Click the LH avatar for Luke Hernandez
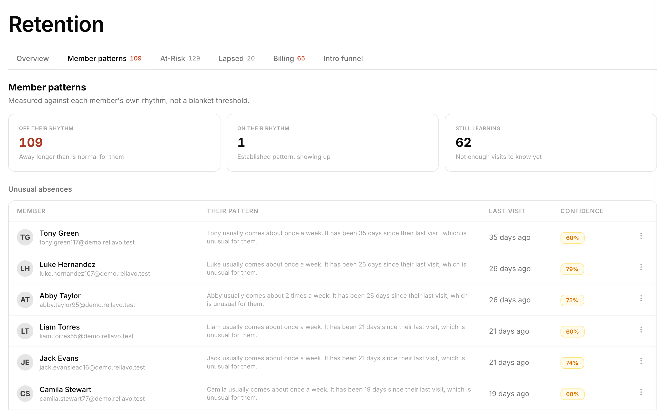The height and width of the screenshot is (410, 657). pyautogui.click(x=25, y=269)
